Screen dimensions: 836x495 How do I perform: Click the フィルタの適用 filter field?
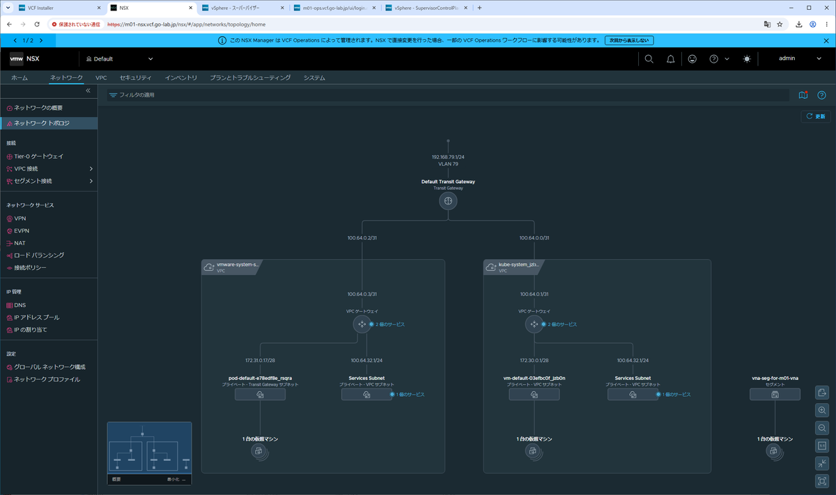click(449, 95)
